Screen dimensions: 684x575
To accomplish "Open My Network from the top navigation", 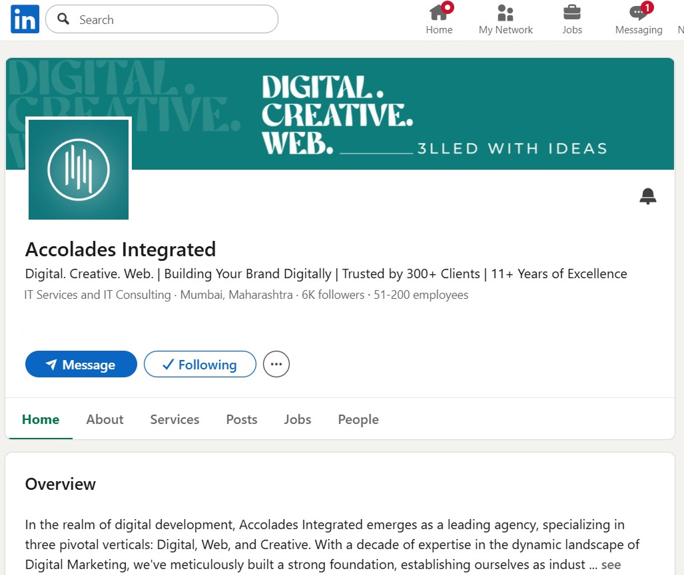I will coord(506,19).
